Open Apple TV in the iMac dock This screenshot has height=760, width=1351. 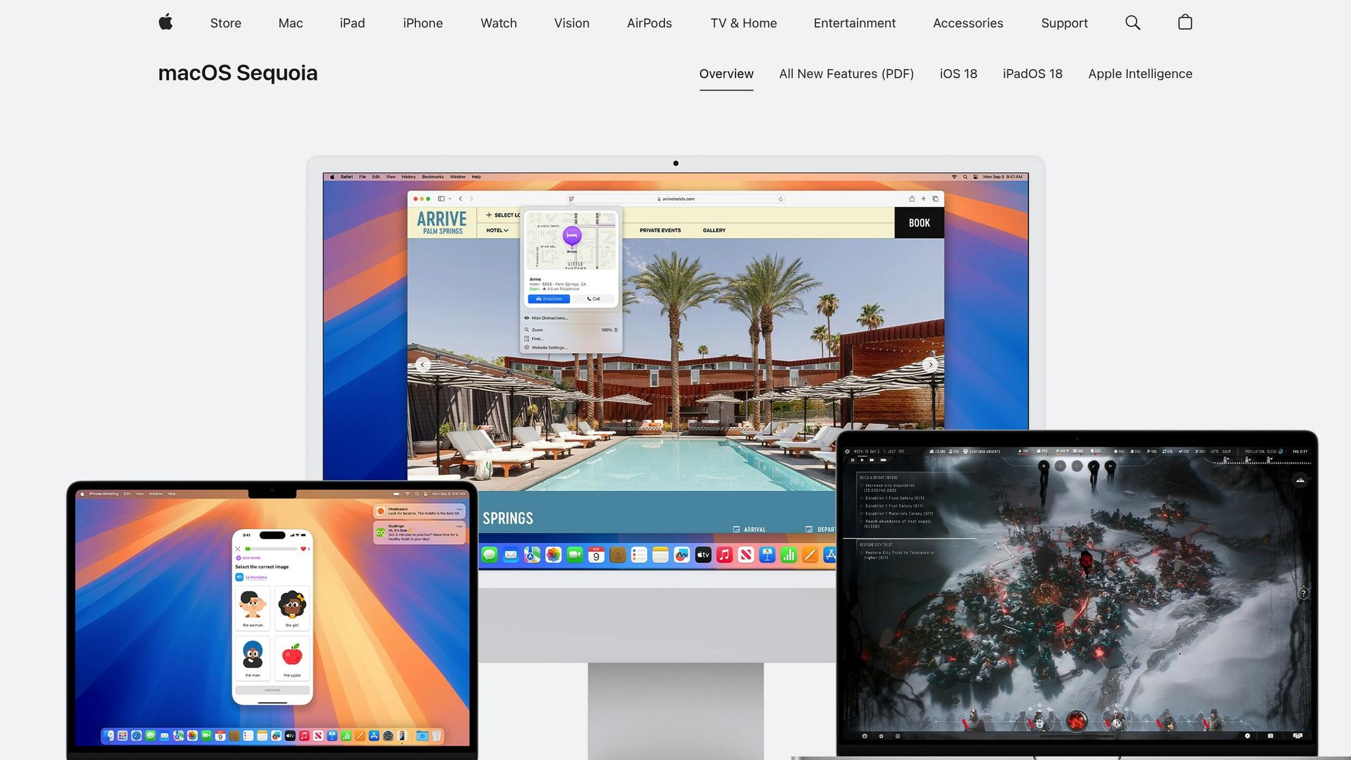(x=703, y=555)
